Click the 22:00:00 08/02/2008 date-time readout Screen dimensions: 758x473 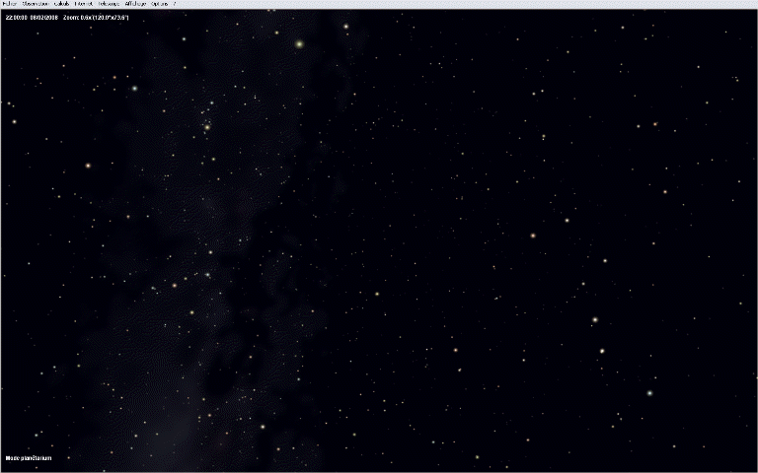coord(32,18)
